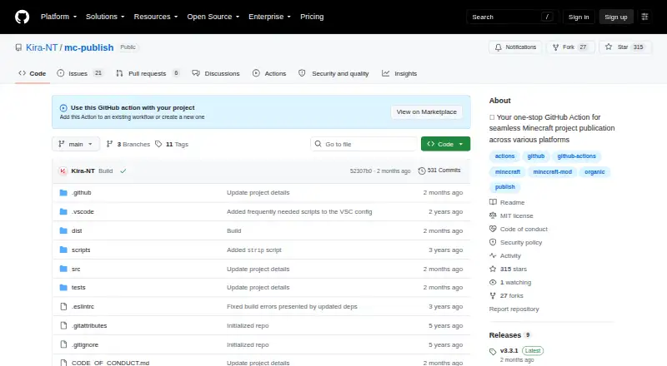
Task: Click the Sign in button
Action: coord(579,17)
